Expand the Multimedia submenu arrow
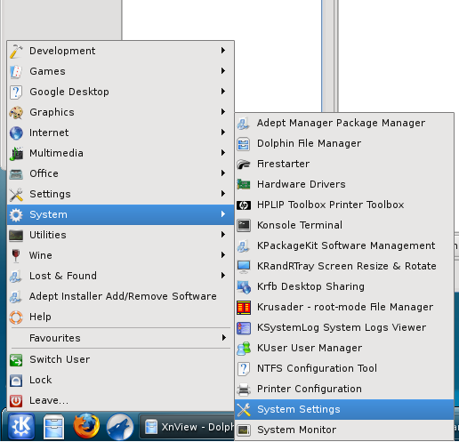This screenshot has height=442, width=459. click(223, 153)
